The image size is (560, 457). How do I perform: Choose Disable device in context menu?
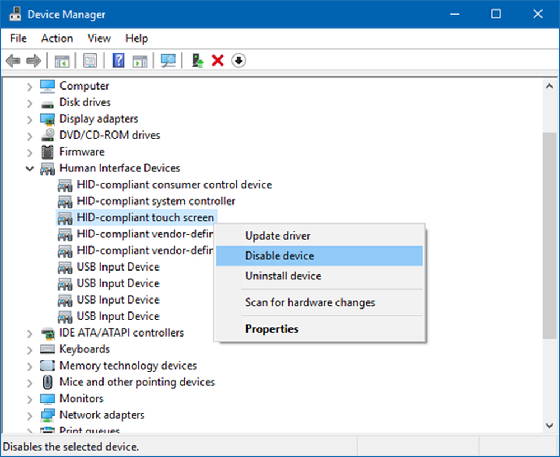click(x=279, y=256)
